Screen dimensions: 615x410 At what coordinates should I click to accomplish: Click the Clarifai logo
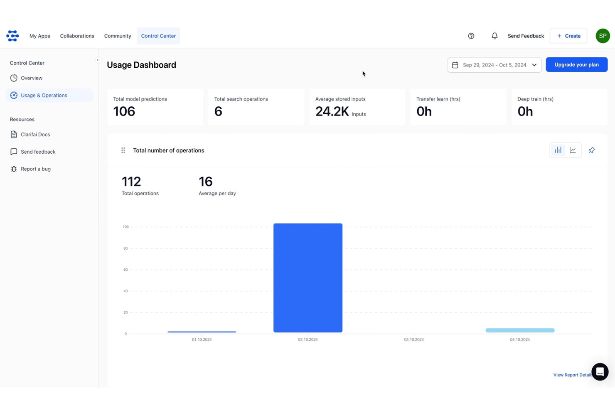tap(12, 36)
